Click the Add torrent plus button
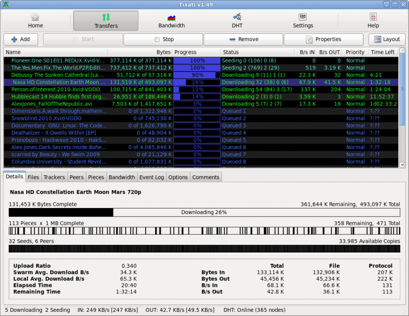Image resolution: width=409 pixels, height=316 pixels. click(21, 39)
